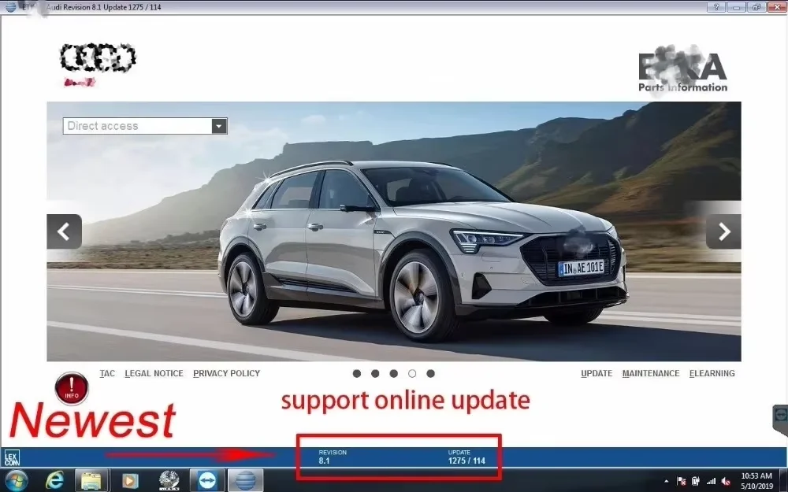
Task: Open the Direct access dropdown
Action: pyautogui.click(x=218, y=126)
